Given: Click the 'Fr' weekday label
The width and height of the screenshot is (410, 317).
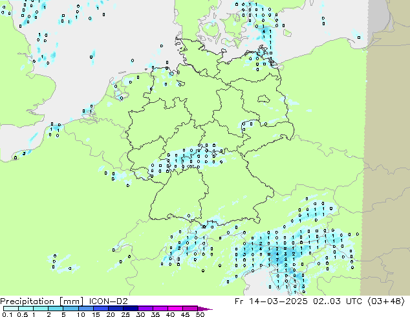Looking at the screenshot, I should point(239,301).
